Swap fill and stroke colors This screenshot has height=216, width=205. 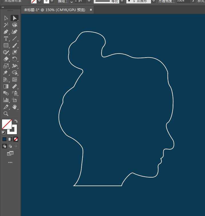16,121
